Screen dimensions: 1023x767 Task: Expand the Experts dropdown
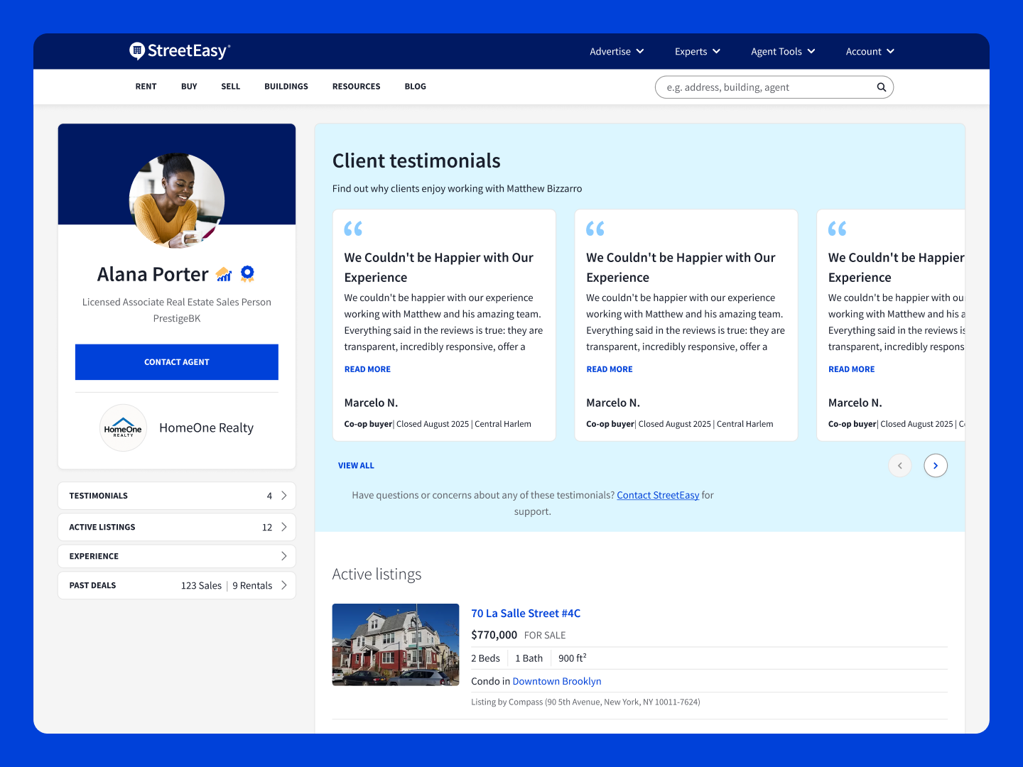point(697,51)
